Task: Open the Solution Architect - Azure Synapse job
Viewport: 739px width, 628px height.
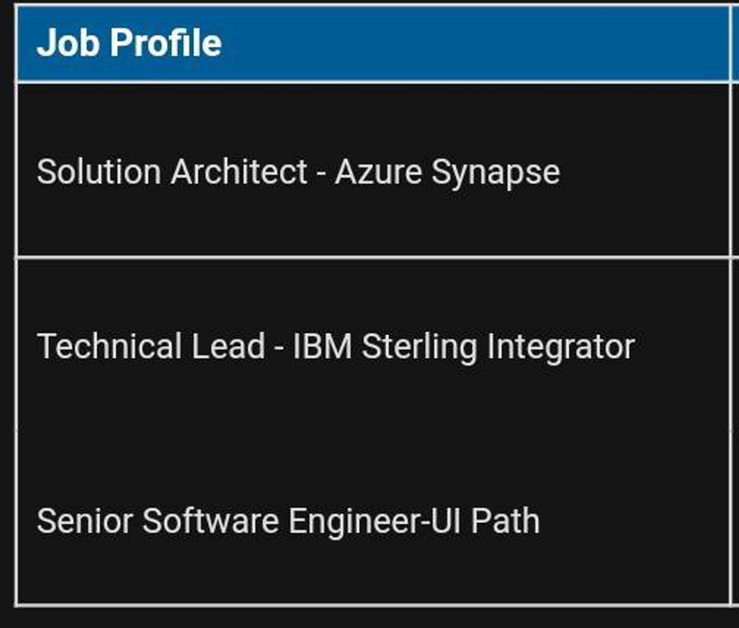Action: (298, 173)
